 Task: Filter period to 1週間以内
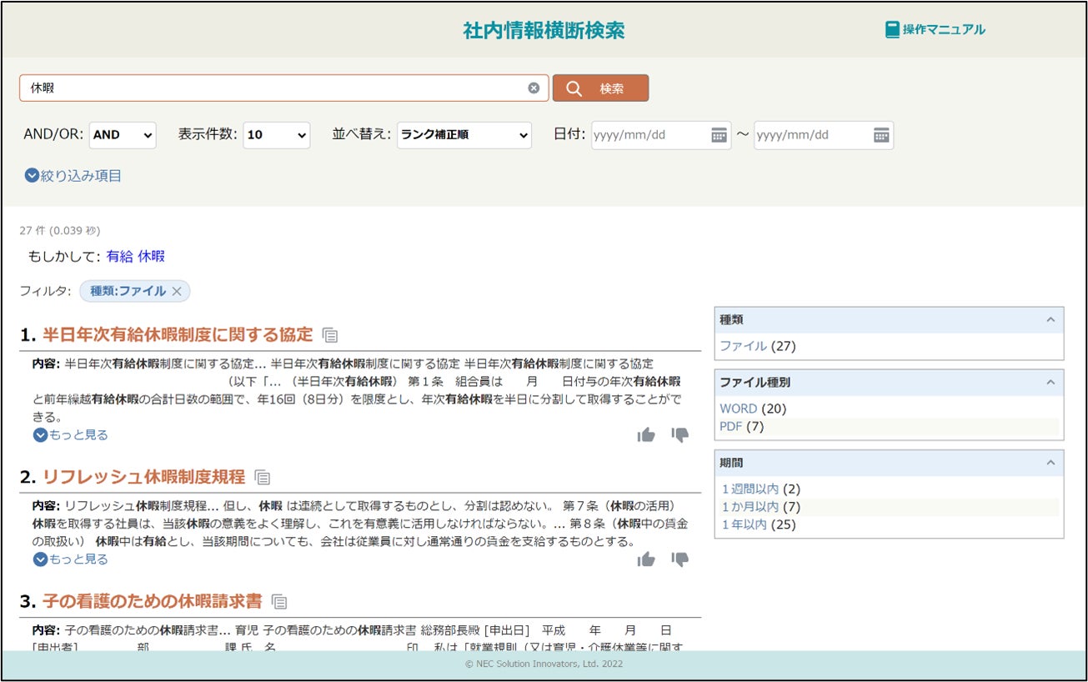(750, 489)
